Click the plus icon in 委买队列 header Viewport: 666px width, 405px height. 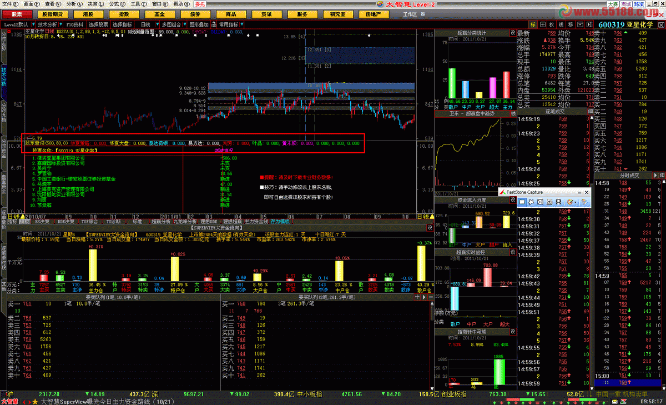click(418, 298)
